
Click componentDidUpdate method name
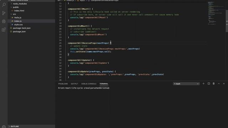point(78,71)
